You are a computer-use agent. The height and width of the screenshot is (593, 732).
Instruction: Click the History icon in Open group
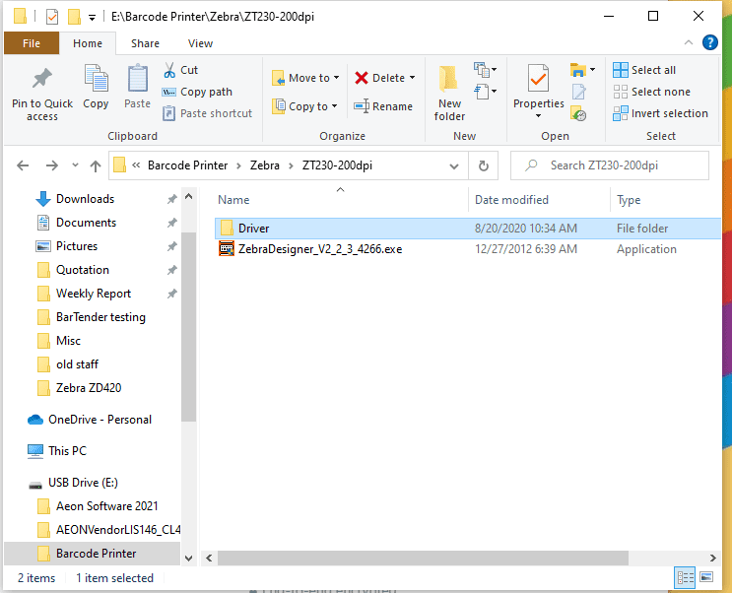pos(578,113)
